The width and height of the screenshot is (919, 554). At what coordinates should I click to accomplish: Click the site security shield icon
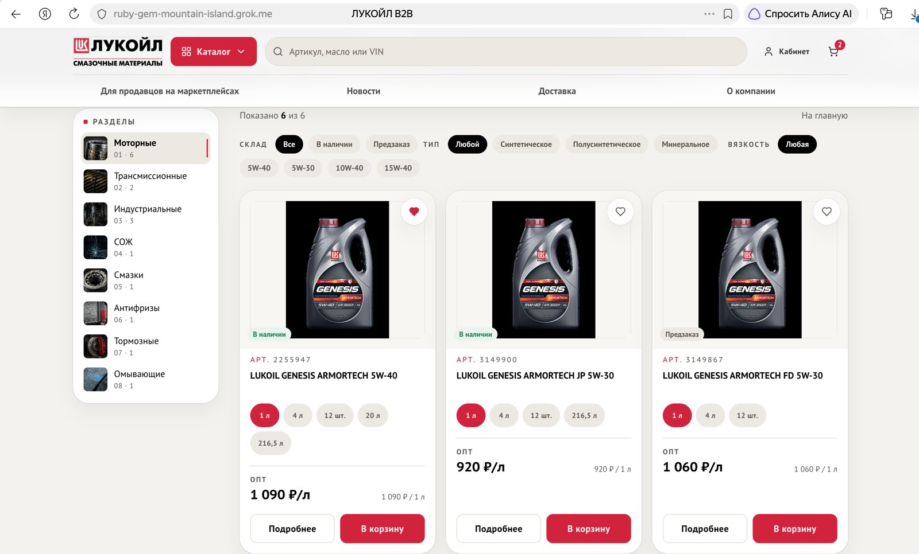pyautogui.click(x=102, y=14)
